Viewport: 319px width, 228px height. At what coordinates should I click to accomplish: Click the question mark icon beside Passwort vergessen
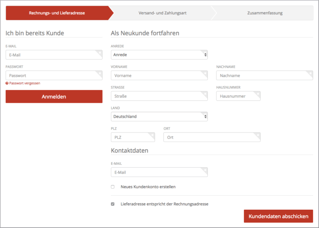(7, 83)
